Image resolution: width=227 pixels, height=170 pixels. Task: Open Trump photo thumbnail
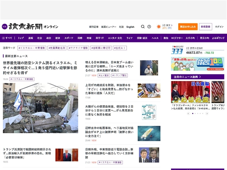(67, 155)
